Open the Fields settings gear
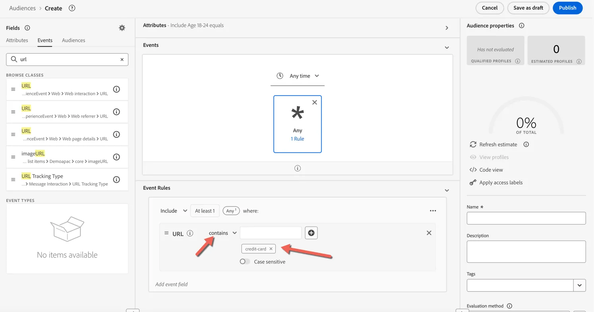 coord(122,28)
